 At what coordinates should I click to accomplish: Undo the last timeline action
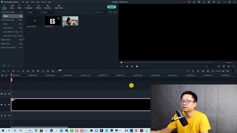[x=3, y=71]
